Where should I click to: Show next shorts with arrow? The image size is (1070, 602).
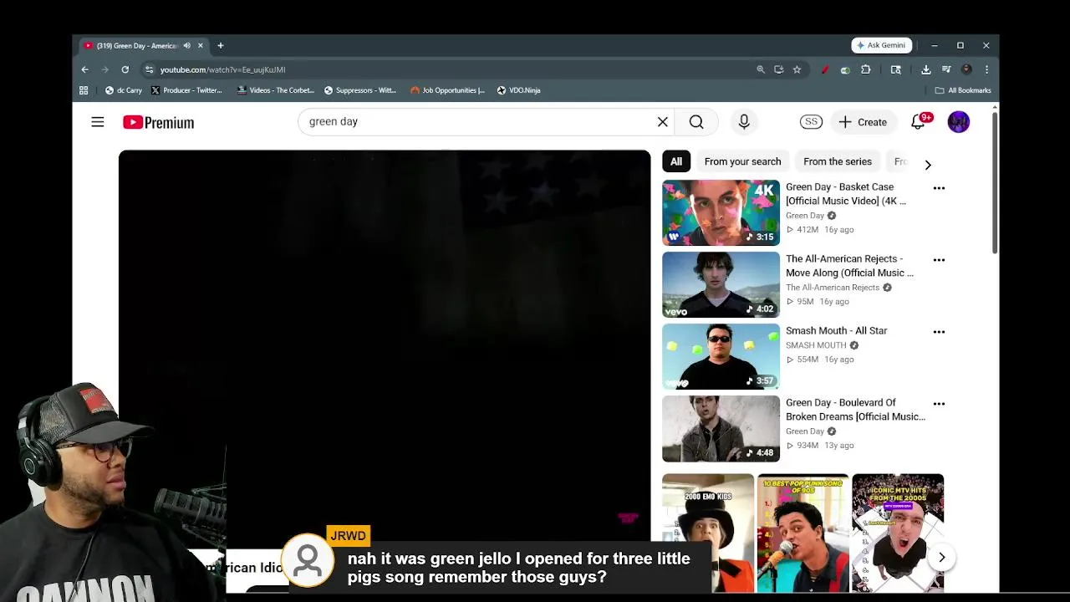pos(941,558)
